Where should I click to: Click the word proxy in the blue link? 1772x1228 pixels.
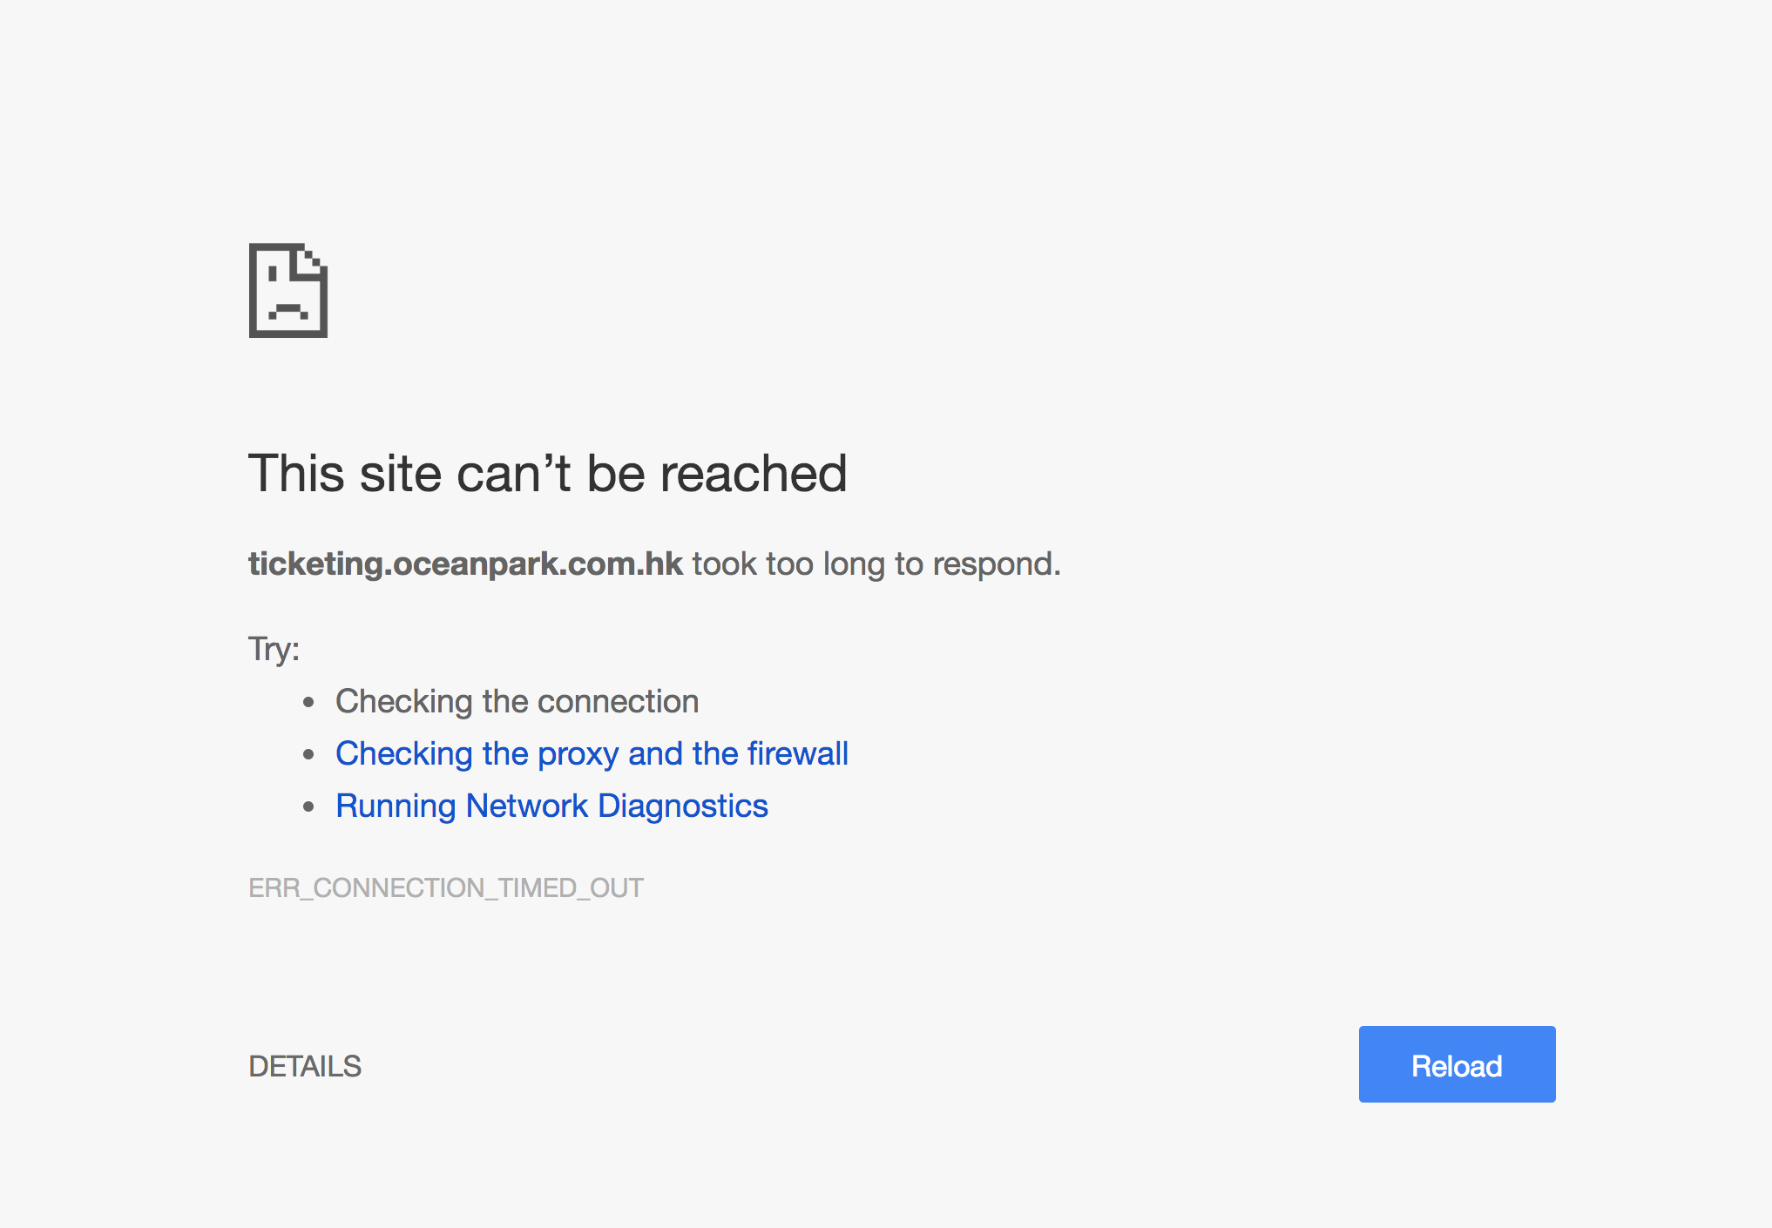pyautogui.click(x=578, y=754)
